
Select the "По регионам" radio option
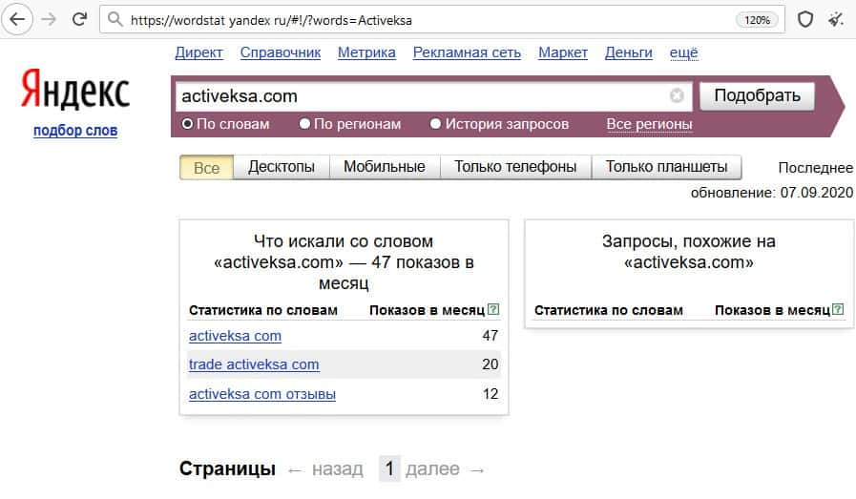click(x=304, y=124)
